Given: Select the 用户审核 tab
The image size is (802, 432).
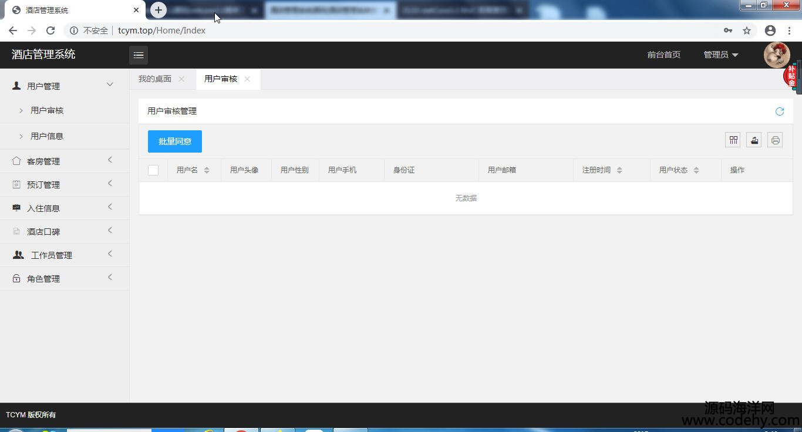Looking at the screenshot, I should (221, 79).
